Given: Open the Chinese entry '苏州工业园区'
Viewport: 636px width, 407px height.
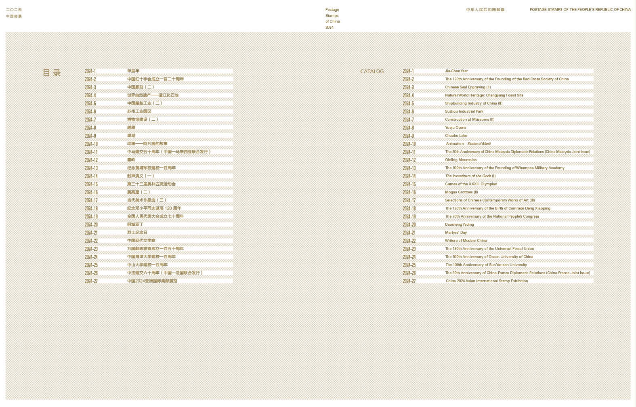Looking at the screenshot, I should coord(139,111).
